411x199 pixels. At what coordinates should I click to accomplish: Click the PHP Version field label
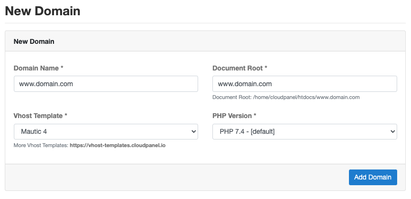point(232,116)
